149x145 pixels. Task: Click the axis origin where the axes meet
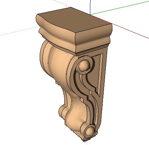[90, 15]
